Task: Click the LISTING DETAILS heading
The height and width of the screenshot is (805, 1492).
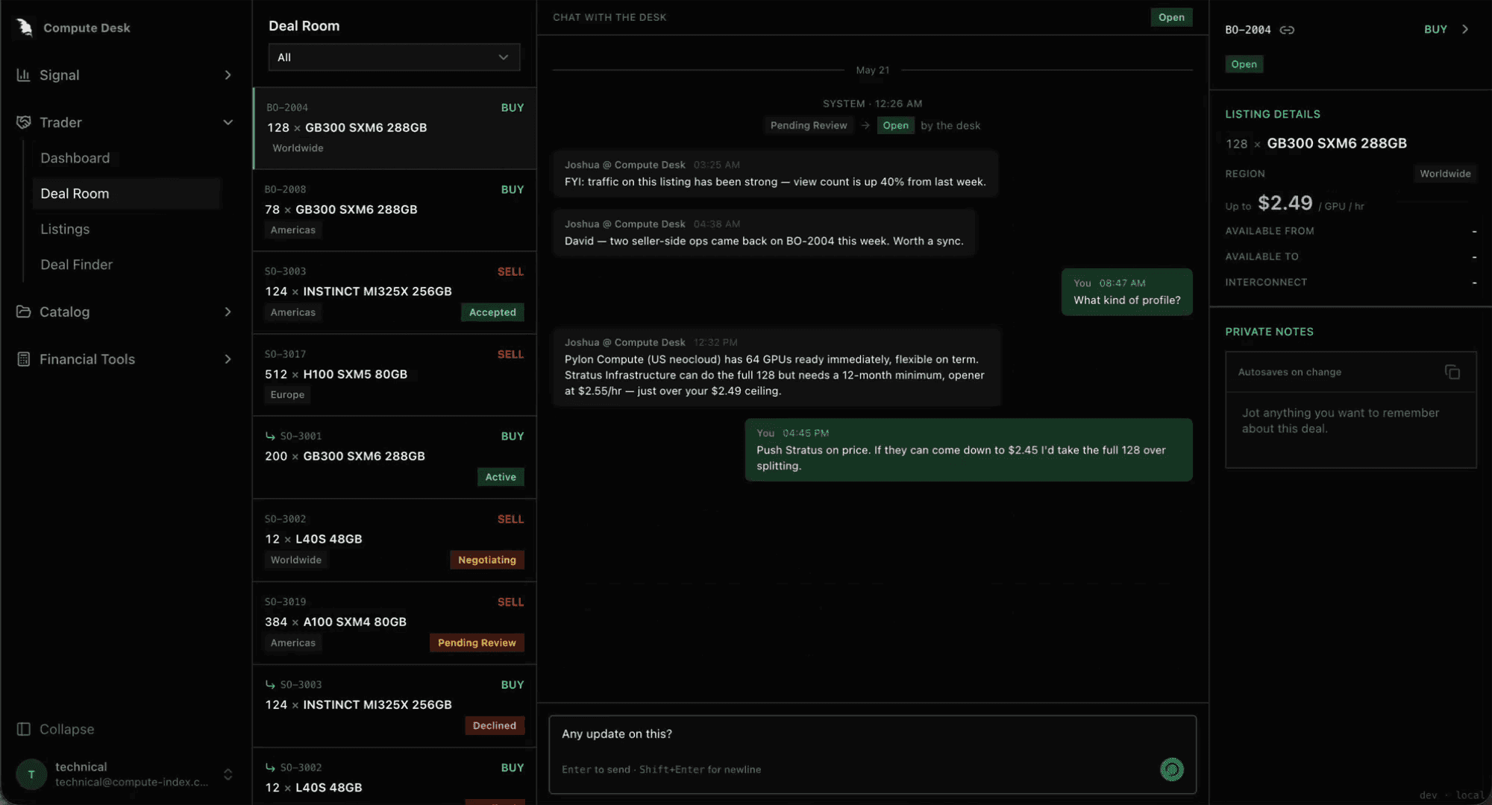Action: pyautogui.click(x=1273, y=114)
